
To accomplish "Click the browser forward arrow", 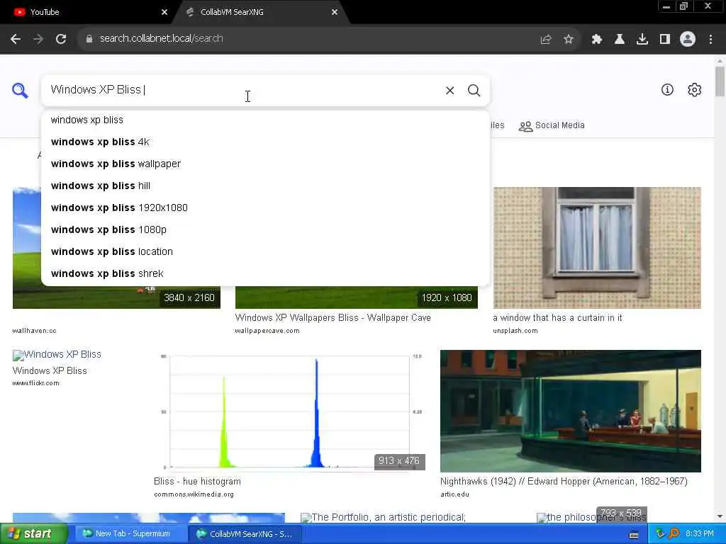I will pos(38,39).
